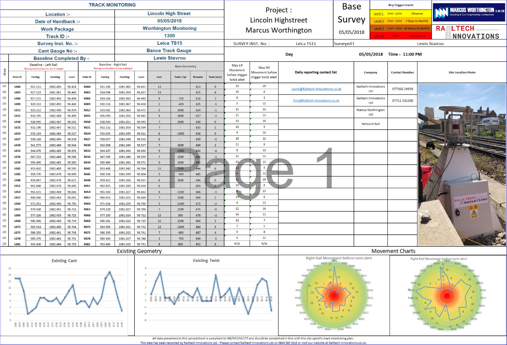The width and height of the screenshot is (507, 345).
Task: Select the Base Survey heading cell
Action: tap(352, 13)
